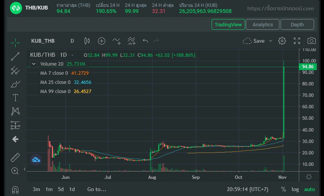Toggle percentage scale mode
This screenshot has height=196, width=324.
tap(284, 189)
